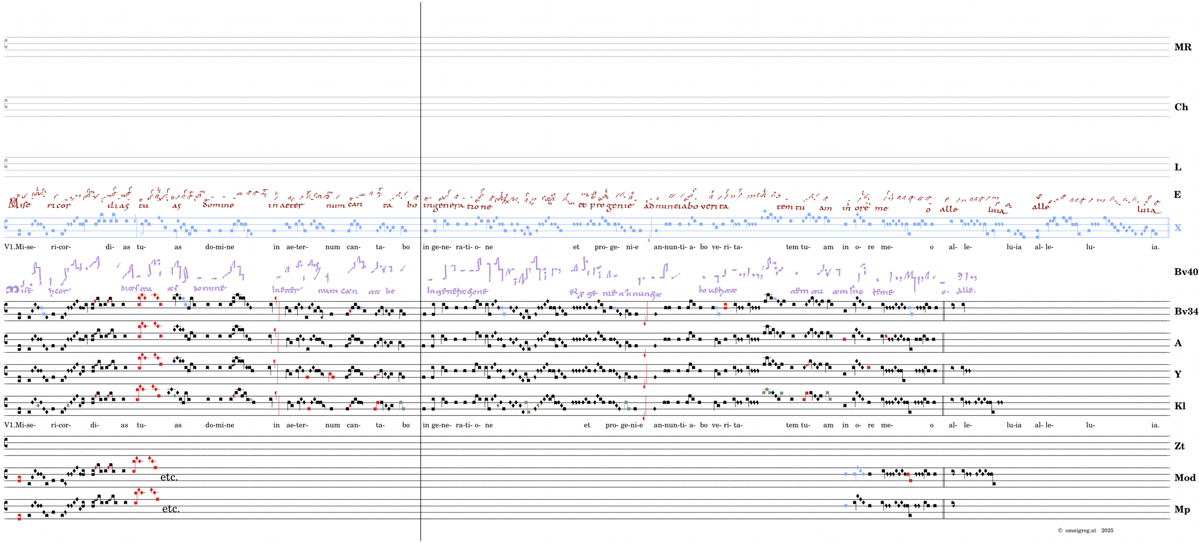Image resolution: width=1199 pixels, height=543 pixels.
Task: Select the MR source label
Action: click(1182, 47)
